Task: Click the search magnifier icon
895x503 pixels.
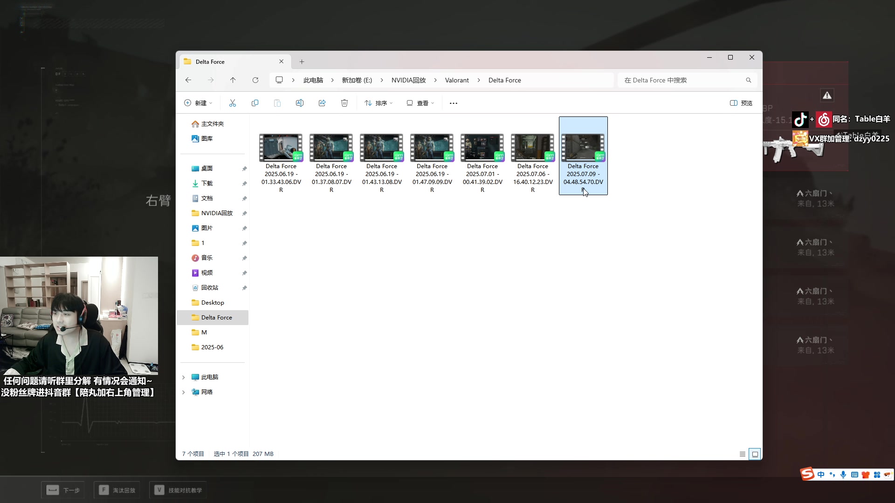Action: point(749,80)
